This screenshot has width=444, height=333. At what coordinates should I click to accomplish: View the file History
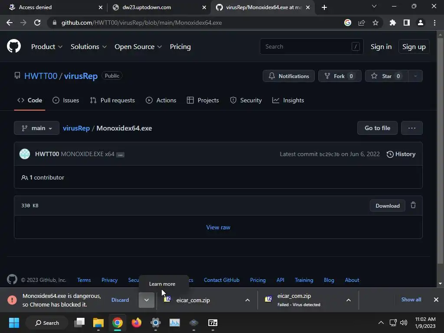401,154
